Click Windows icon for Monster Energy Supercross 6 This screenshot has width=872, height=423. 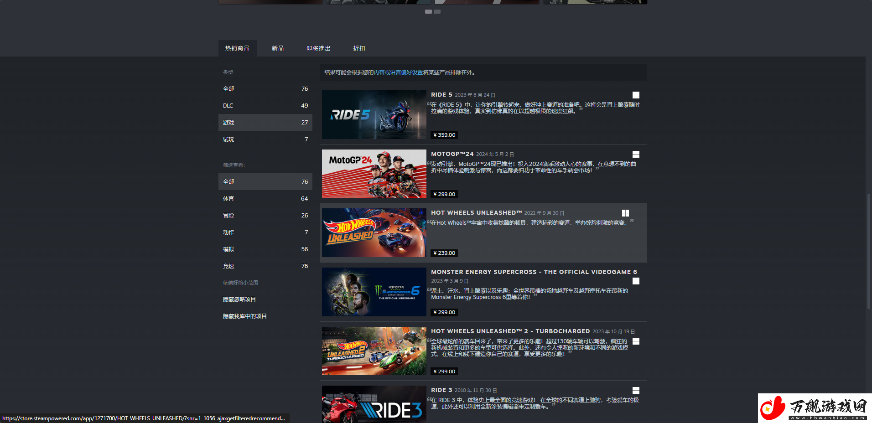[x=636, y=281]
